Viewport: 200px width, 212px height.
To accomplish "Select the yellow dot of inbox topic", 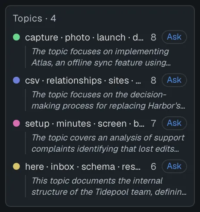I will pos(16,166).
